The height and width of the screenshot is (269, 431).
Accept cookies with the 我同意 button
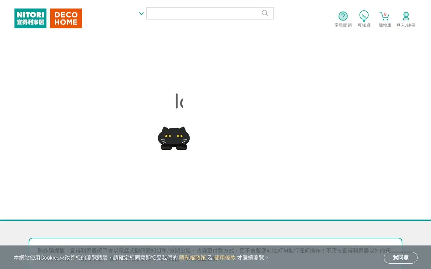[x=401, y=258]
